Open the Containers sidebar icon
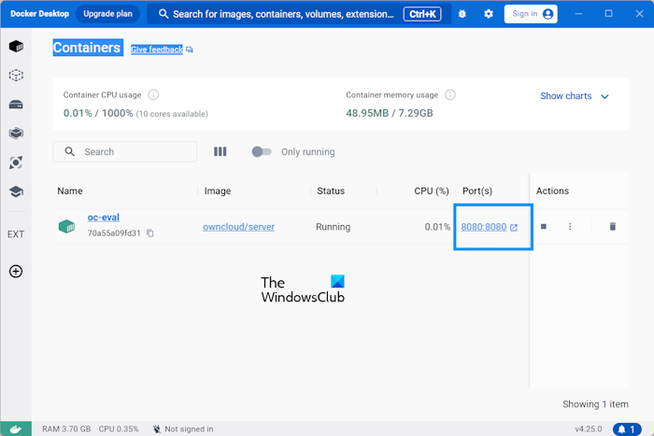This screenshot has height=436, width=654. click(x=16, y=47)
